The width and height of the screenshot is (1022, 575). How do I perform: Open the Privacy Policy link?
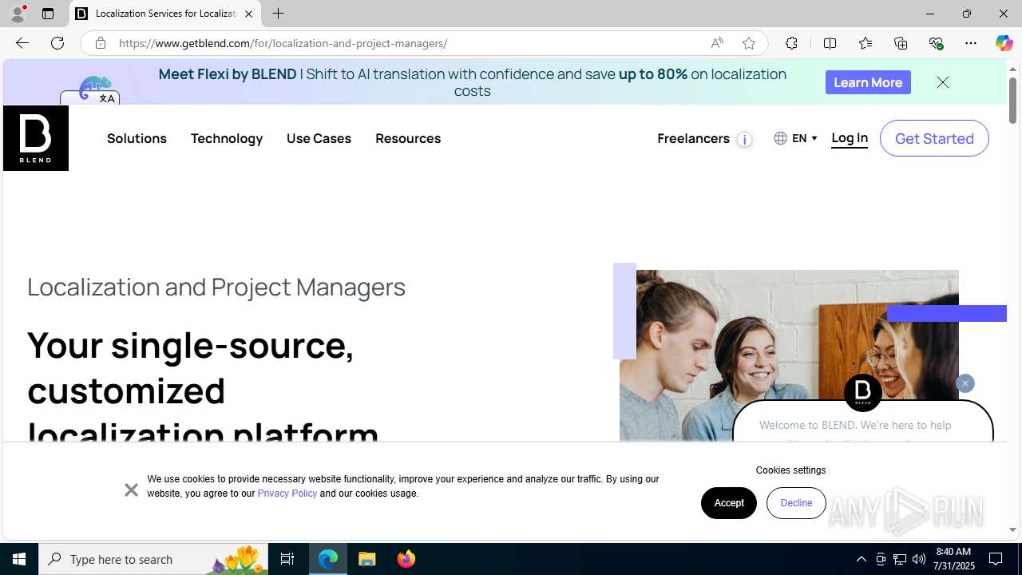pos(287,494)
